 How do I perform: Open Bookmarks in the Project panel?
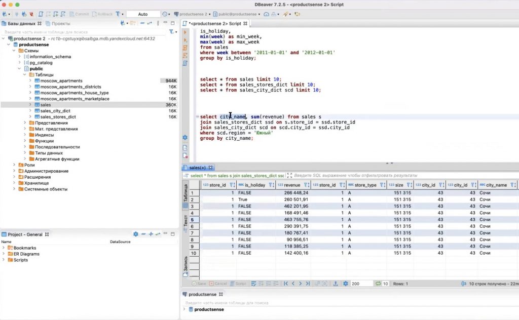click(22, 248)
